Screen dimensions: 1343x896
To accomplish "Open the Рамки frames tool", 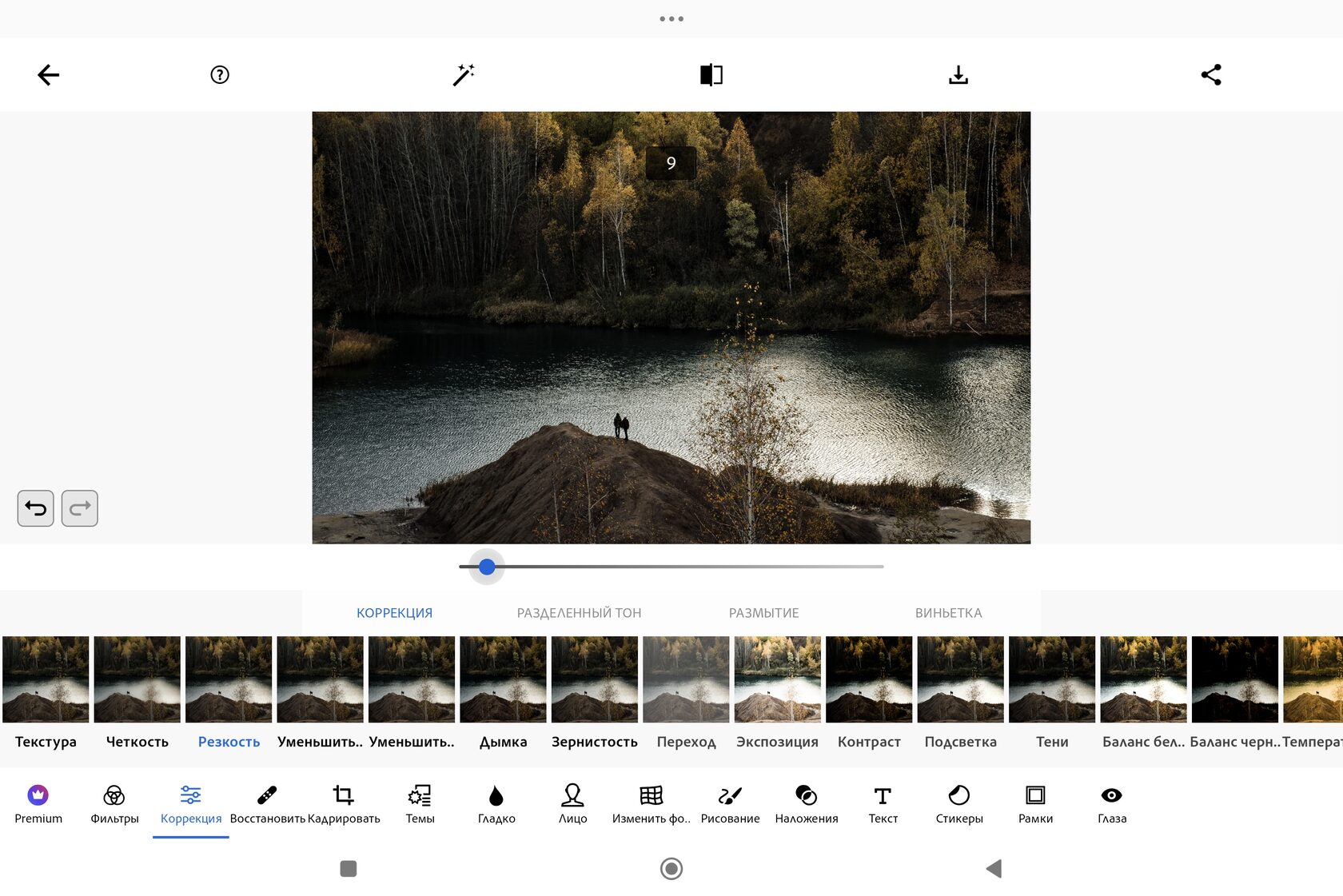I will [x=1035, y=803].
